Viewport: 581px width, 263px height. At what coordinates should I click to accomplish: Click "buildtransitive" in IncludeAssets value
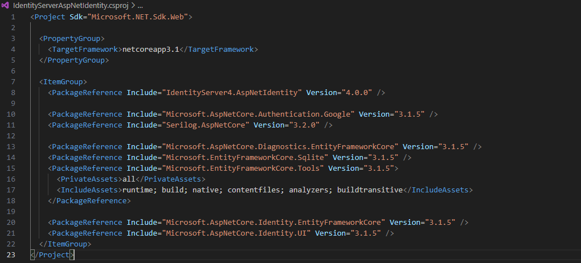tap(370, 190)
